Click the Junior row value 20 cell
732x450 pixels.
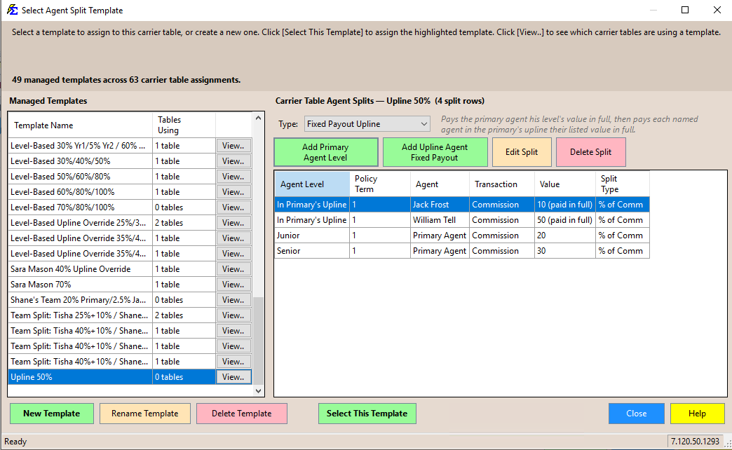coord(565,236)
